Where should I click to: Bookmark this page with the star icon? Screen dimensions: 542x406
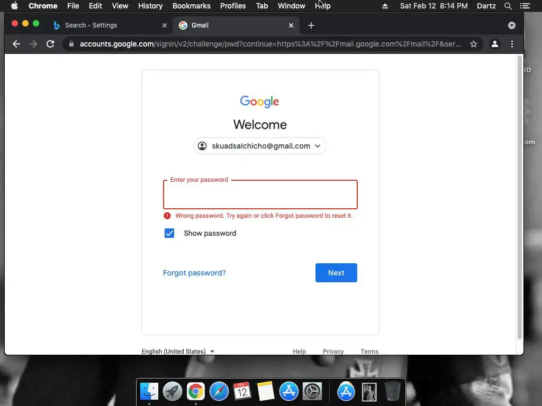(x=474, y=44)
